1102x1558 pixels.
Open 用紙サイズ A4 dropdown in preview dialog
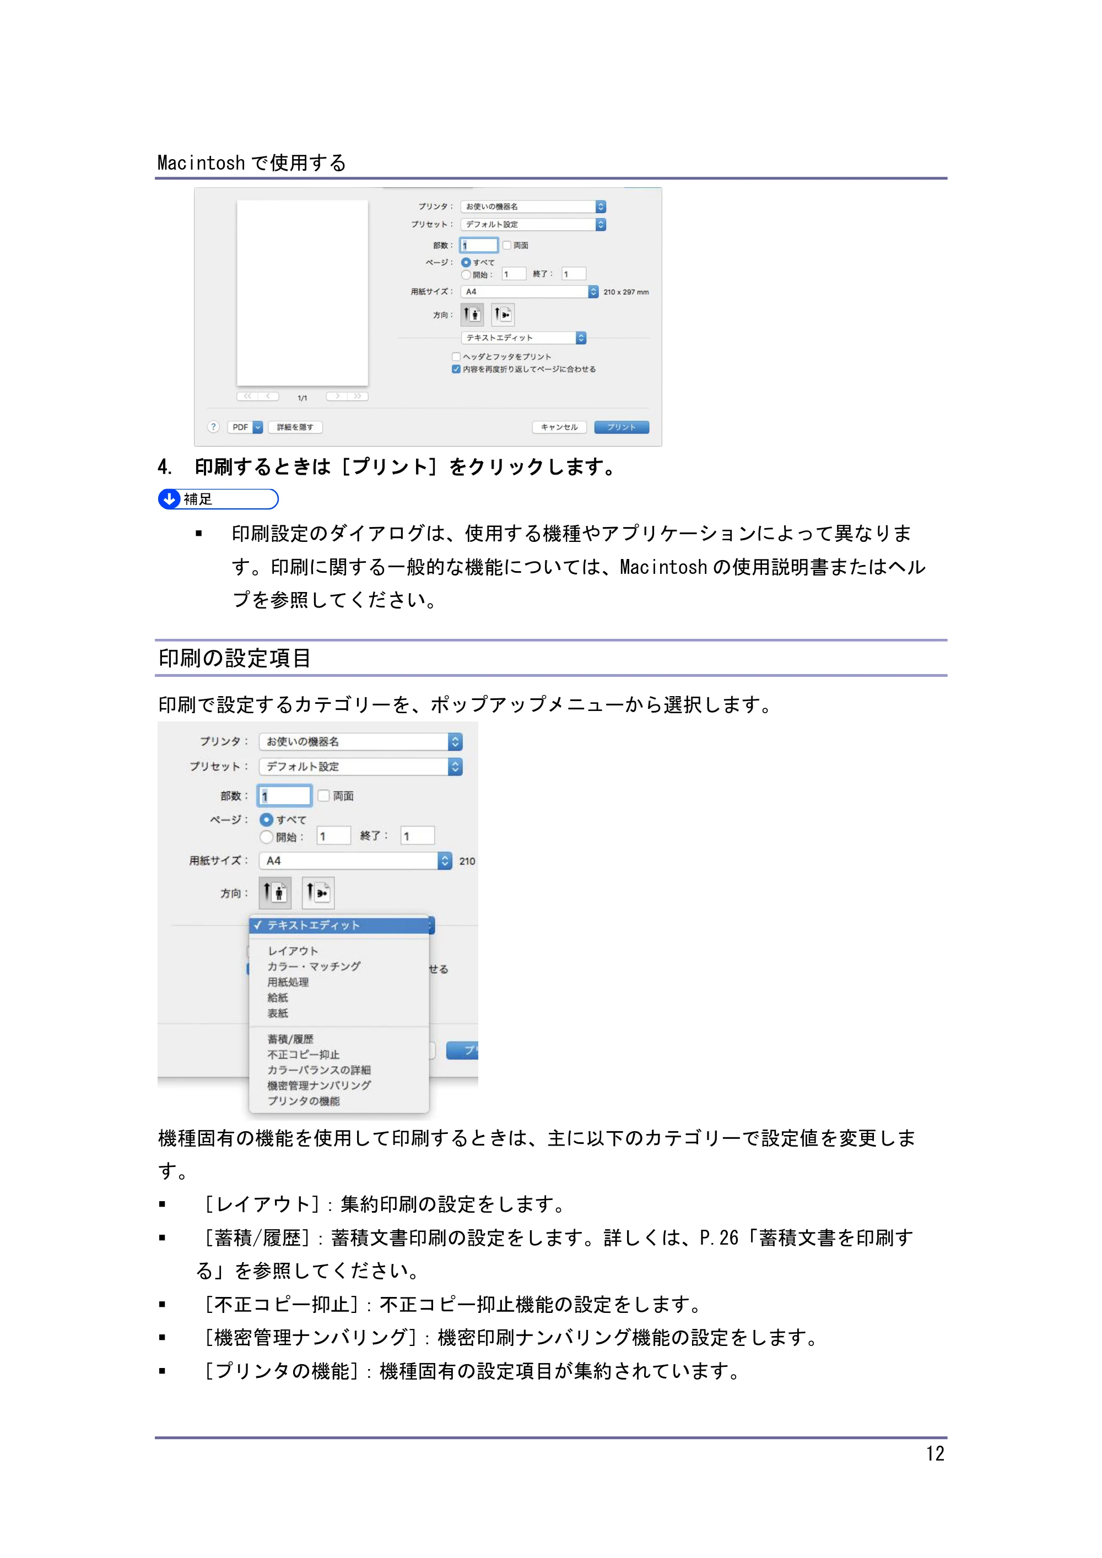click(530, 292)
